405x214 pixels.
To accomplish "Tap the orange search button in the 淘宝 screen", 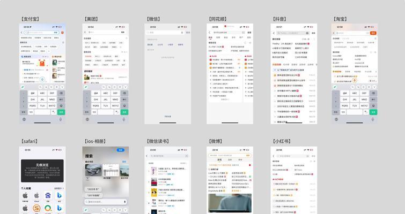I will [373, 33].
